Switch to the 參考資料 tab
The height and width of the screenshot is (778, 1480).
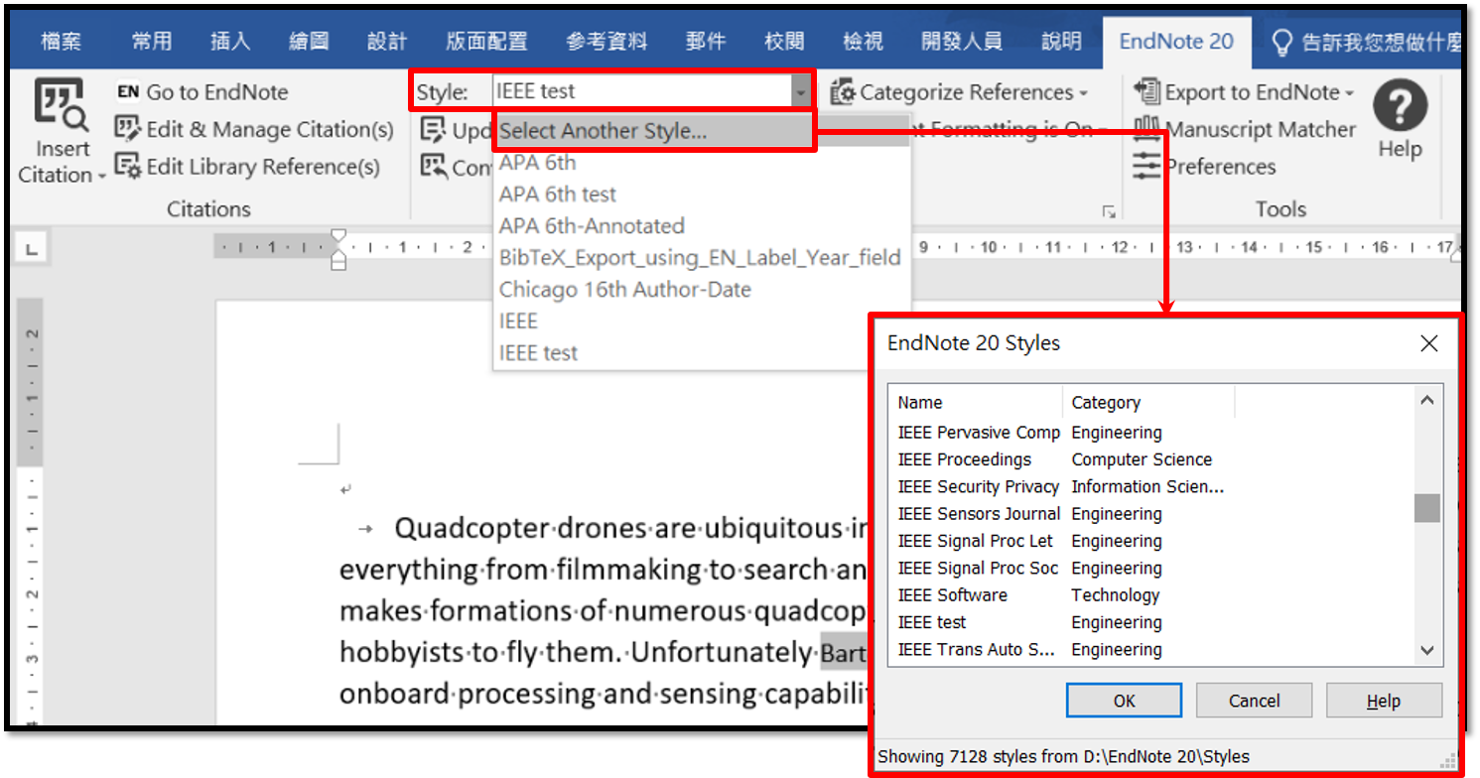[x=606, y=42]
